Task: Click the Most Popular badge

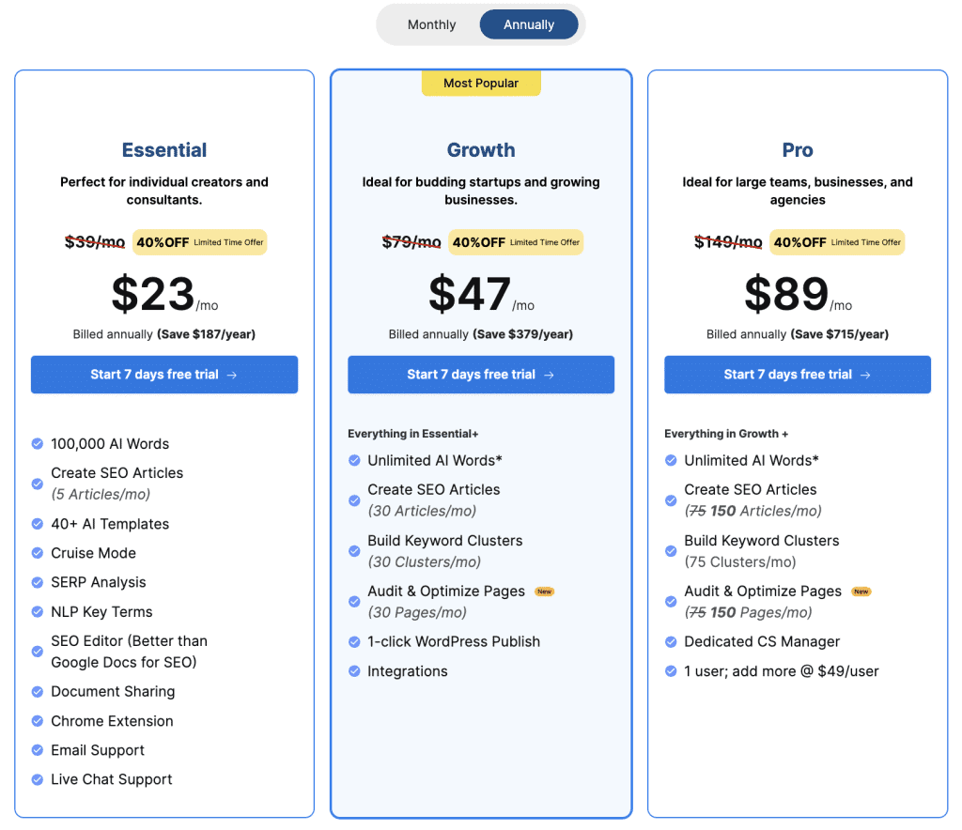Action: click(x=481, y=84)
